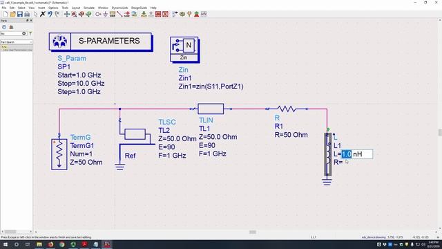The width and height of the screenshot is (442, 249).
Task: Open Chrome from the taskbar
Action: pos(61,244)
